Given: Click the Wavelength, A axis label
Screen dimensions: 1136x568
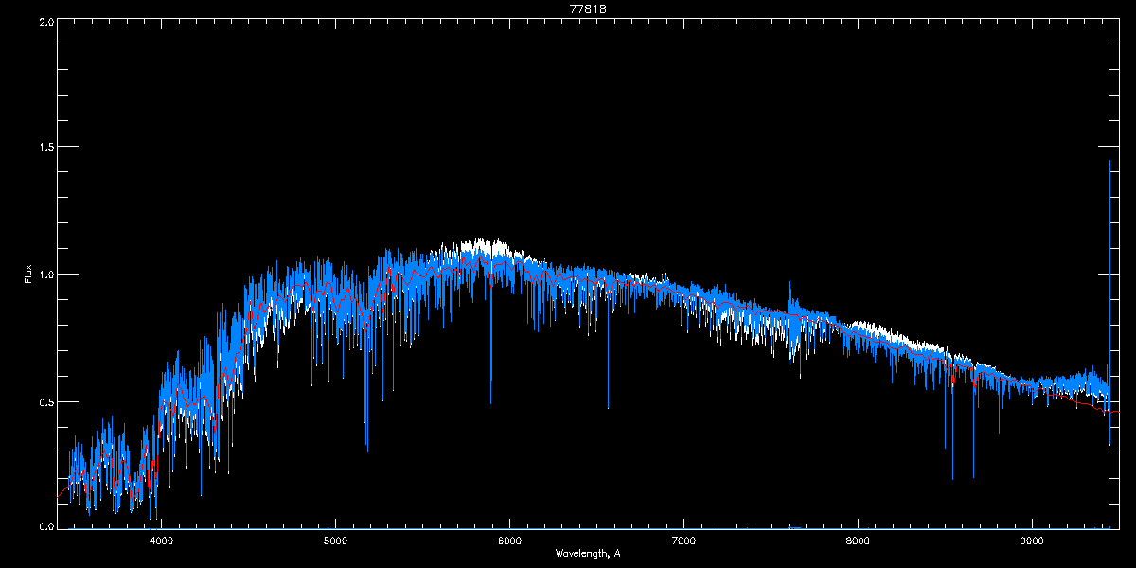Looking at the screenshot, I should [587, 553].
